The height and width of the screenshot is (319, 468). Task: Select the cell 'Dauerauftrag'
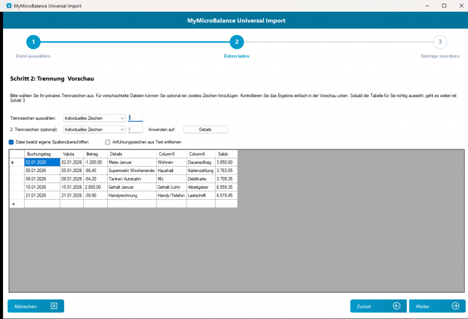(x=201, y=162)
